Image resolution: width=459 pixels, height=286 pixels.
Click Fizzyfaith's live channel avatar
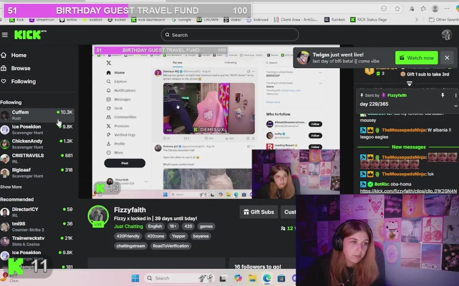click(98, 216)
